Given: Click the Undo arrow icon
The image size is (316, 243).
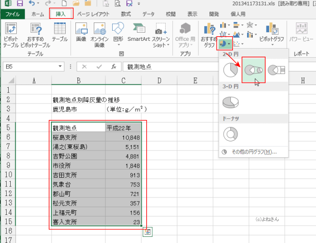Looking at the screenshot, I should pyautogui.click(x=32, y=3).
